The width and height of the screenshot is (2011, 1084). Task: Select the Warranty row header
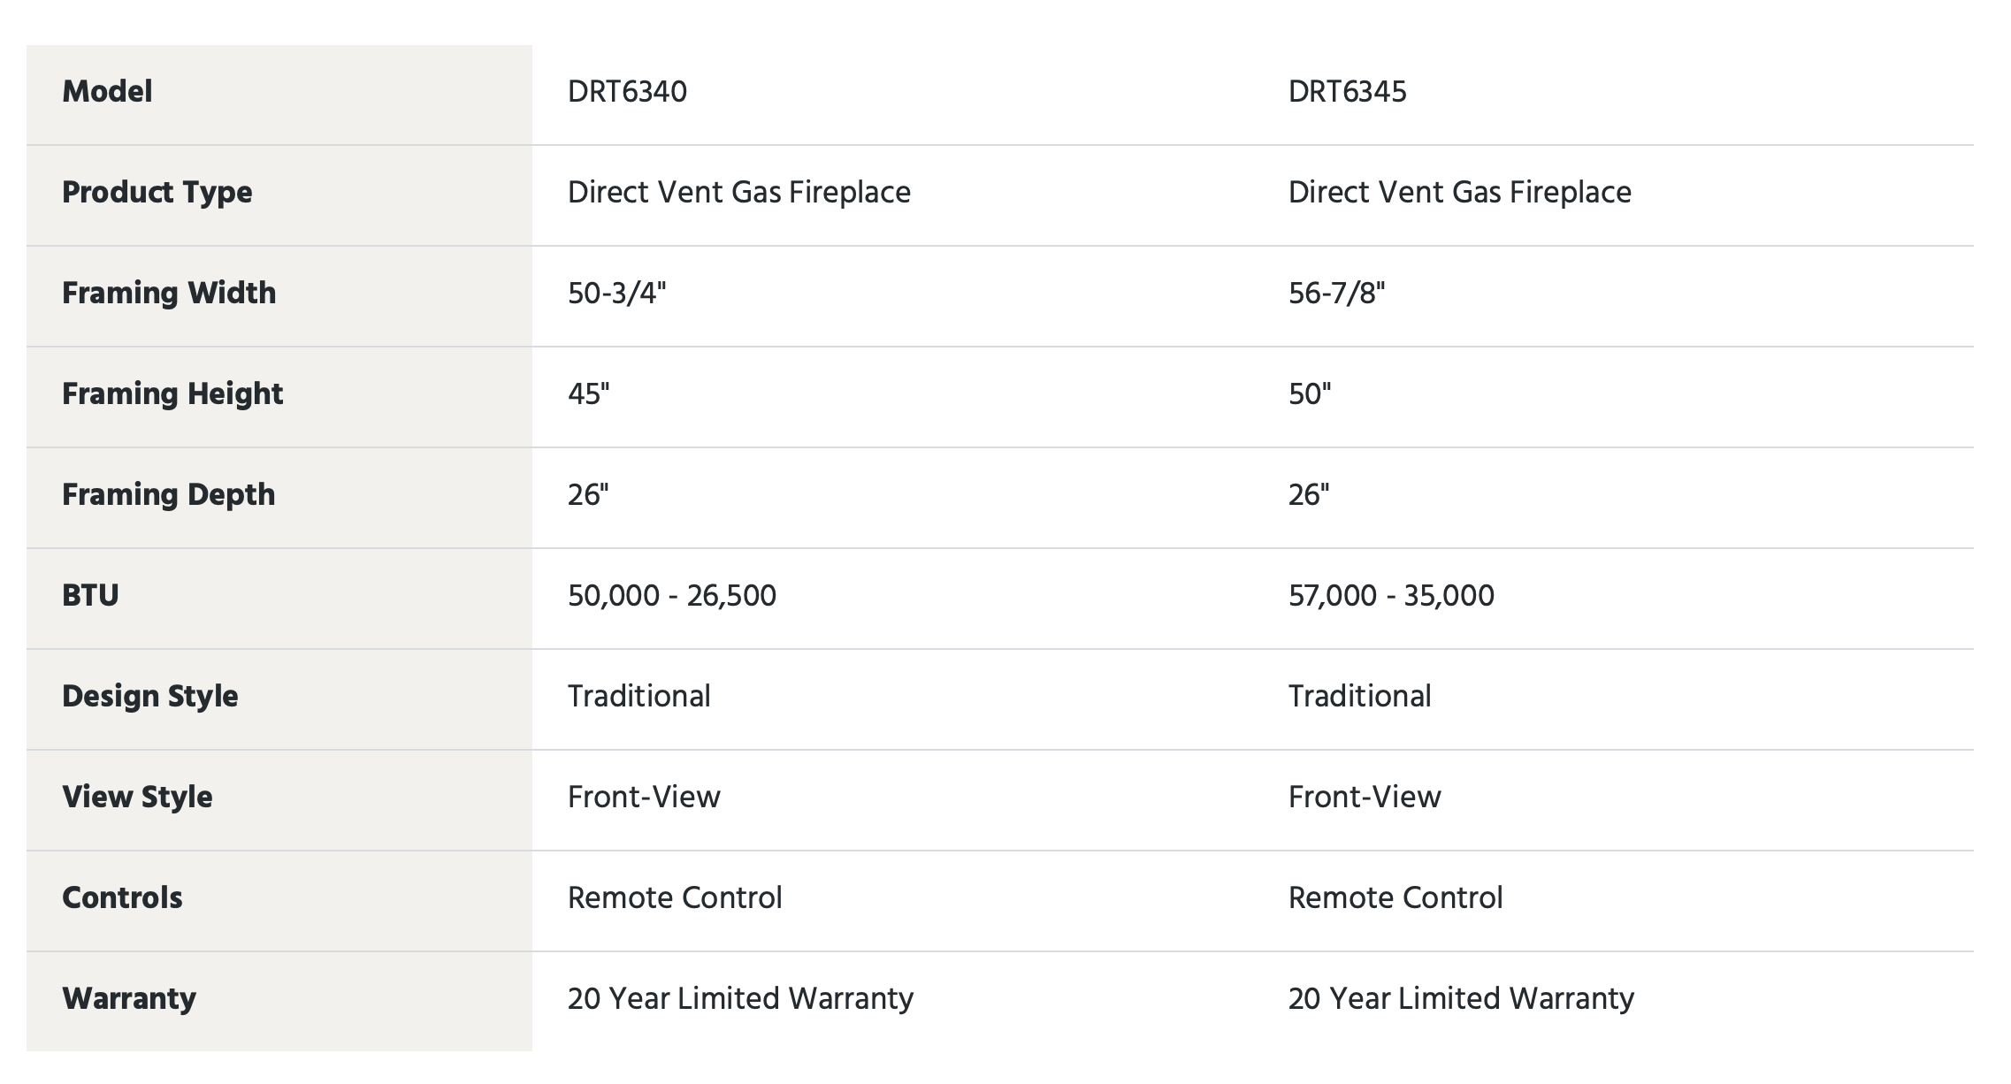tap(129, 999)
